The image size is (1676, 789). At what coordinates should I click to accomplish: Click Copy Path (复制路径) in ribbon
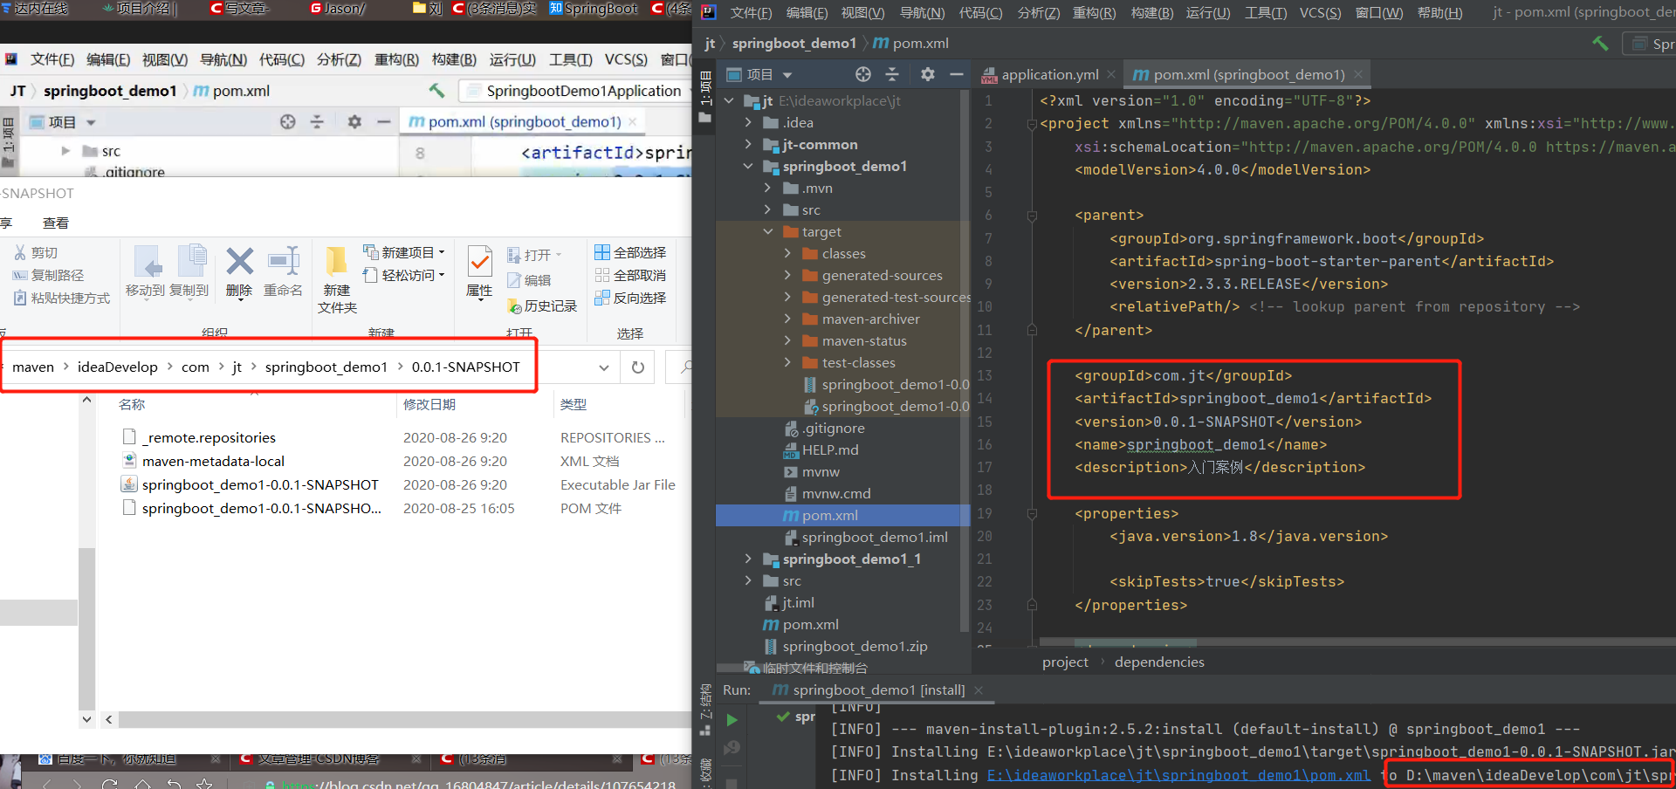coord(48,275)
